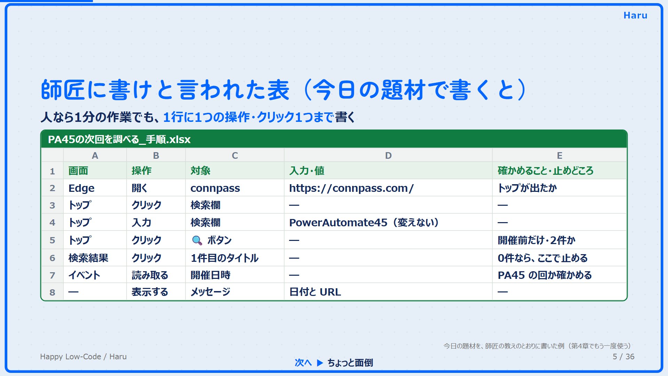Click the 0件なら、ここで止める cell

pyautogui.click(x=559, y=258)
